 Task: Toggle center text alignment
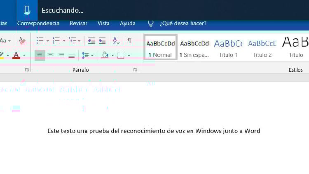(x=51, y=55)
